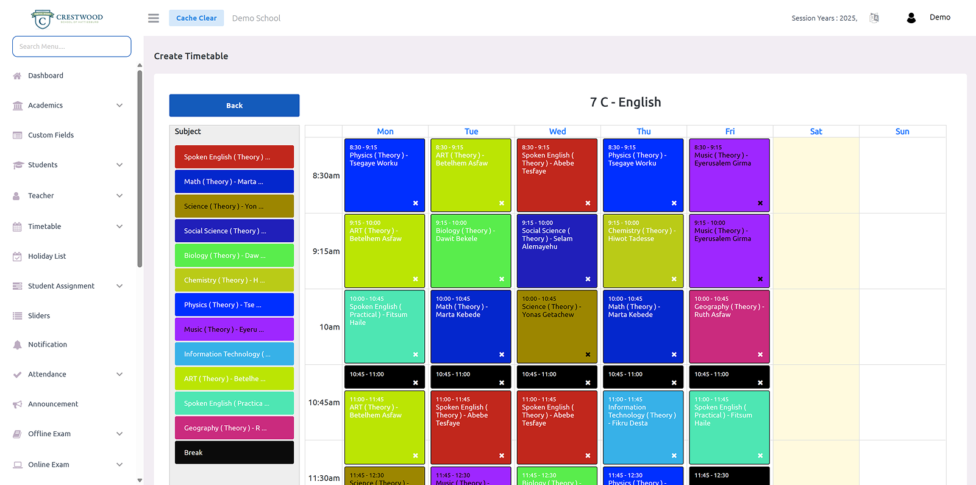Click the language translate icon in header
This screenshot has height=485, width=976.
[874, 18]
